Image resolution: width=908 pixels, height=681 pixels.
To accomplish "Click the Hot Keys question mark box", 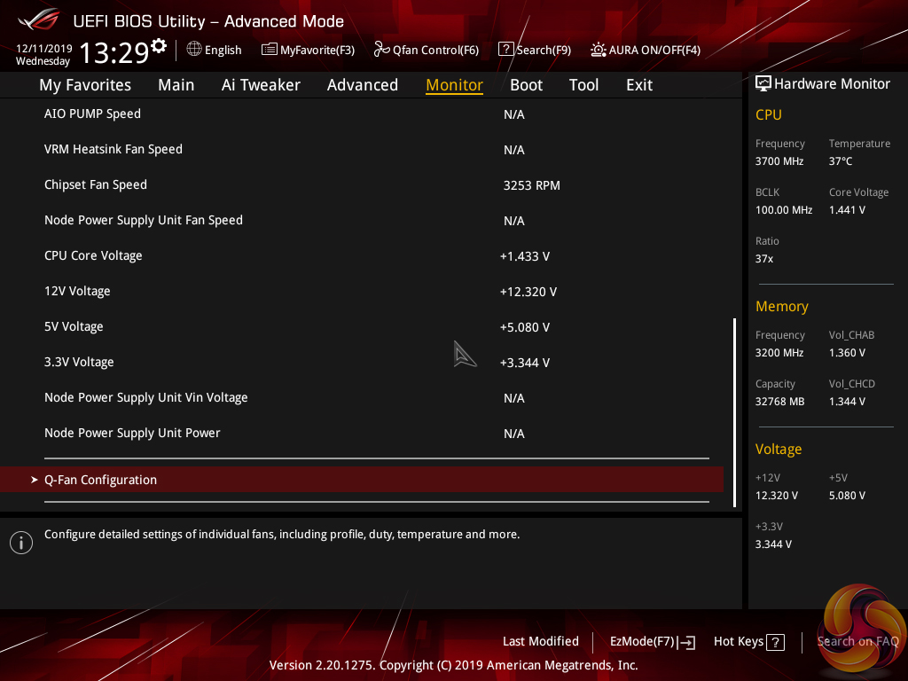I will click(775, 642).
